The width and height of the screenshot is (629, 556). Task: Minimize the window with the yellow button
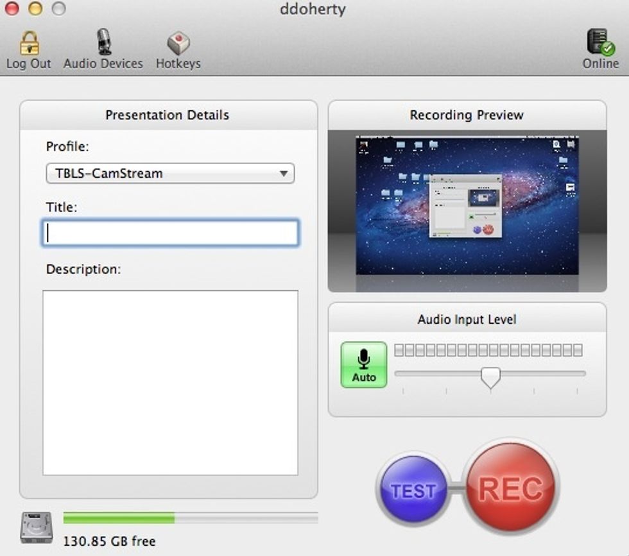35,8
